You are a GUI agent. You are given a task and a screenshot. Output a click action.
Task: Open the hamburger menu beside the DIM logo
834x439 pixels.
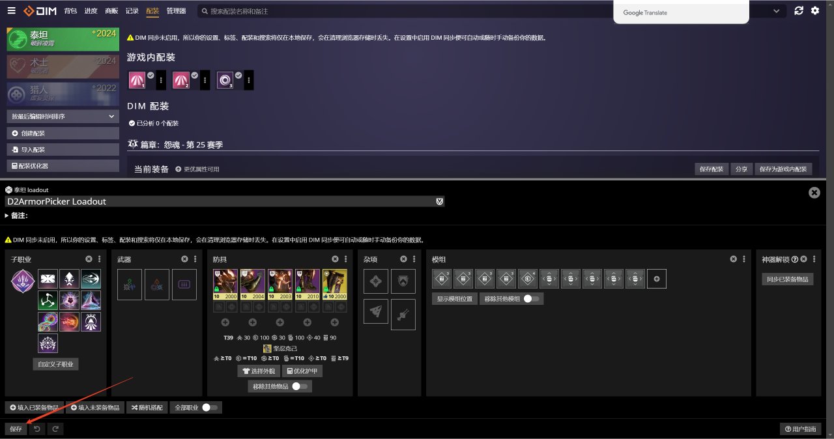[11, 11]
